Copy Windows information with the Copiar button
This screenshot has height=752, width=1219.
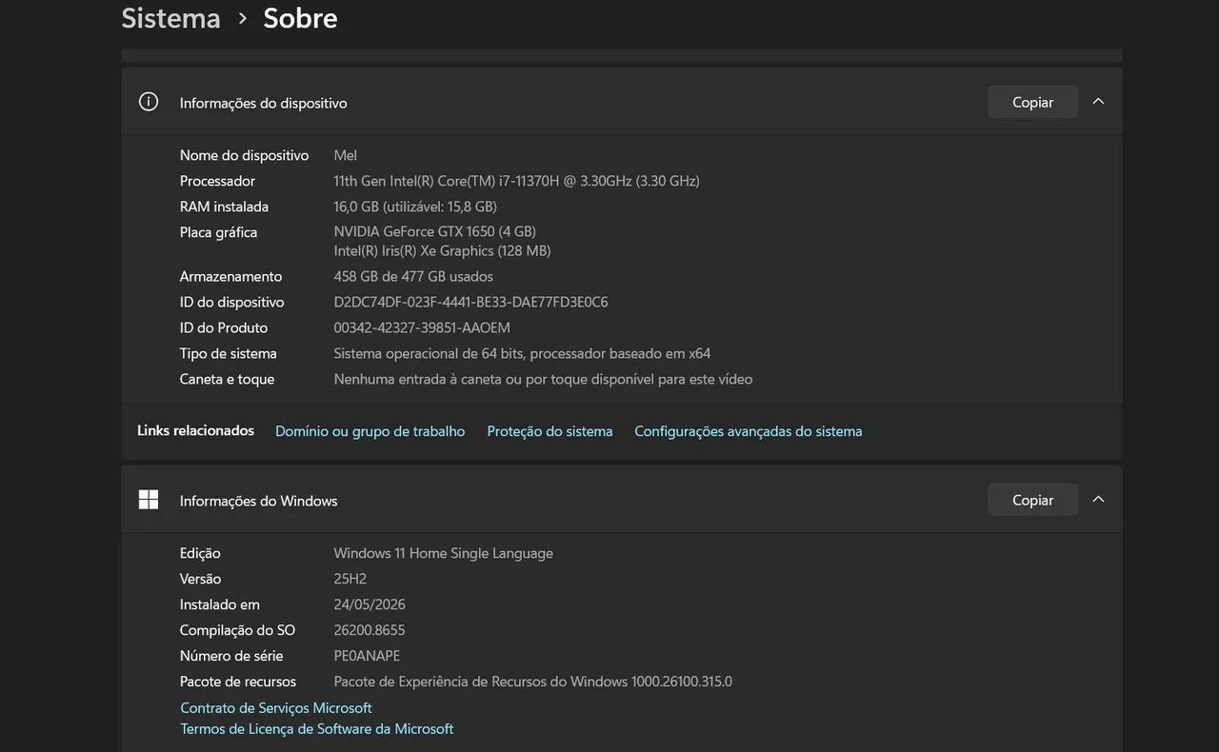[x=1032, y=500]
